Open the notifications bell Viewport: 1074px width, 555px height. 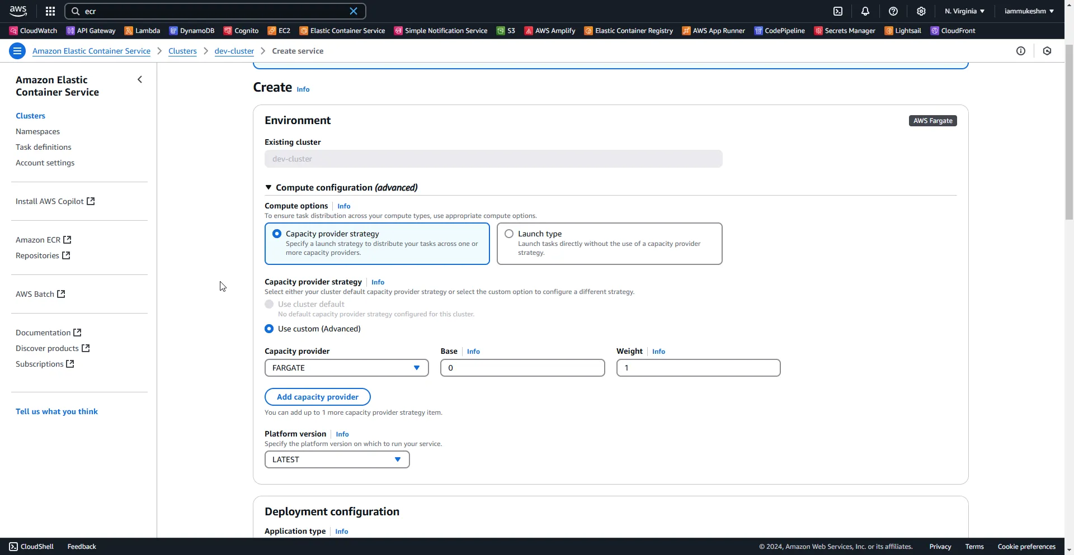(x=865, y=11)
